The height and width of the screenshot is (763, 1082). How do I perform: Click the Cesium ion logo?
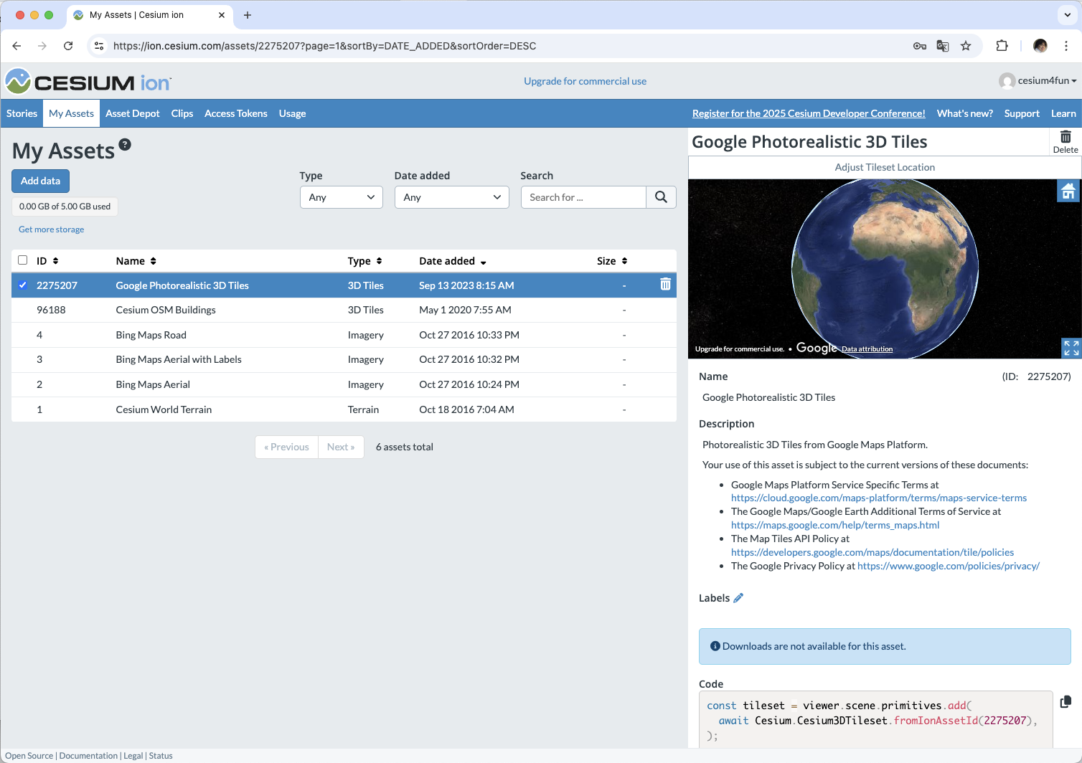click(88, 82)
